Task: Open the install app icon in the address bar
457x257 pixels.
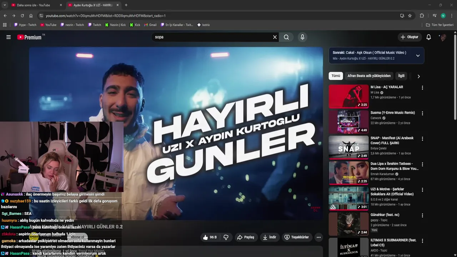Action: point(402,16)
